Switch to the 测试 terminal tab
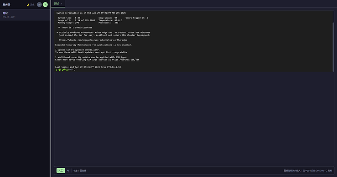The height and width of the screenshot is (177, 337). pyautogui.click(x=57, y=3)
